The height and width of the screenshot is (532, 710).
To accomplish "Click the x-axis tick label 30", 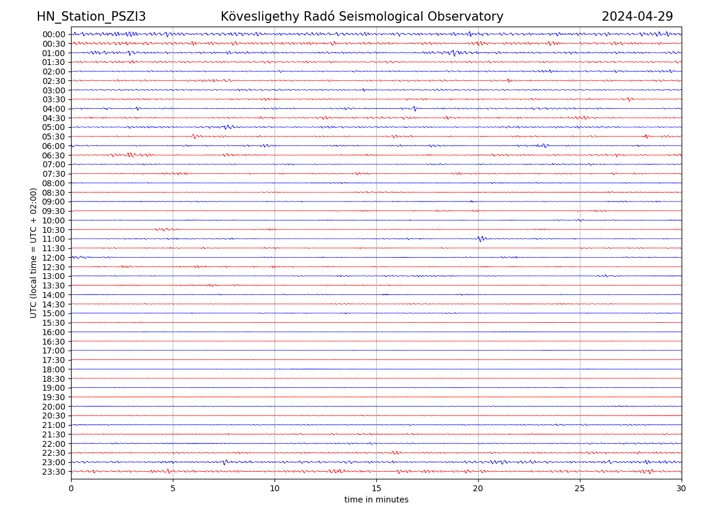I will [682, 489].
